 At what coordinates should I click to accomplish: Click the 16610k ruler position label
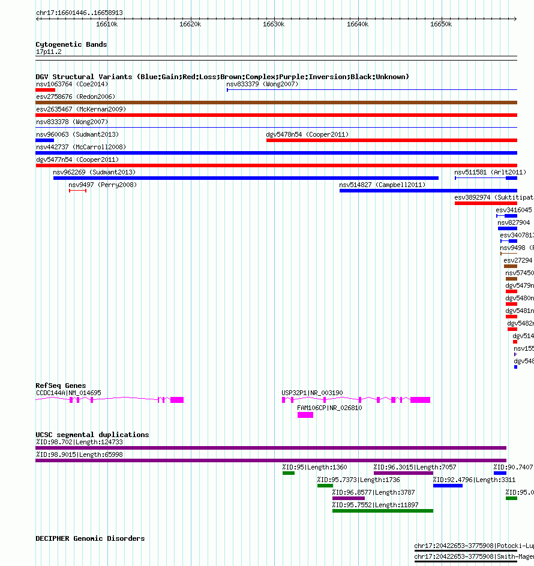tap(107, 24)
